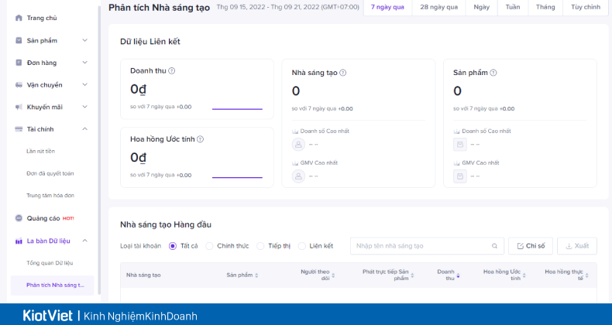The image size is (612, 325).
Task: Choose the Chính thức account type
Action: 209,246
